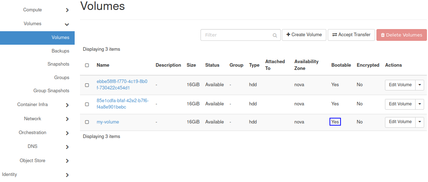The image size is (428, 182).
Task: Click into the Filter input field
Action: 236,35
